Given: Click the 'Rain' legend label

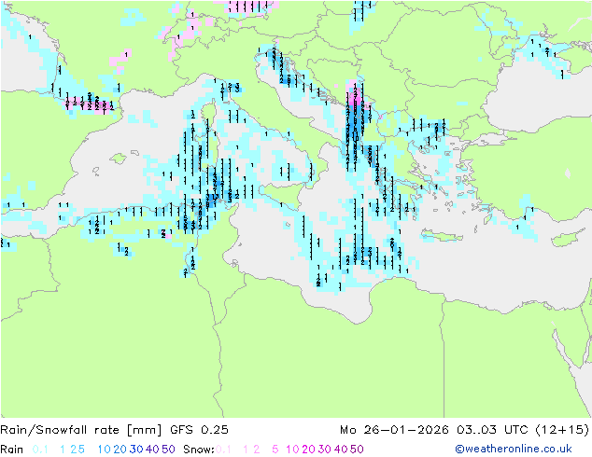Looking at the screenshot, I should 12,450.
